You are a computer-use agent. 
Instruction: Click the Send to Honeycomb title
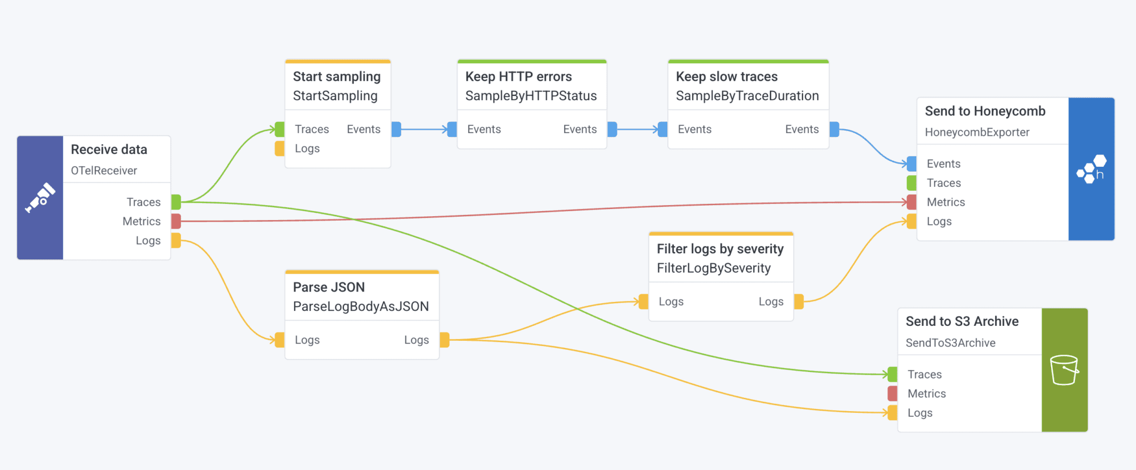click(985, 111)
